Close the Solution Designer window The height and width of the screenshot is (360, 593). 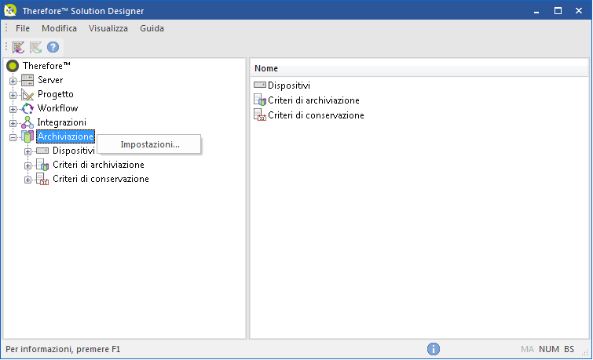pyautogui.click(x=579, y=11)
